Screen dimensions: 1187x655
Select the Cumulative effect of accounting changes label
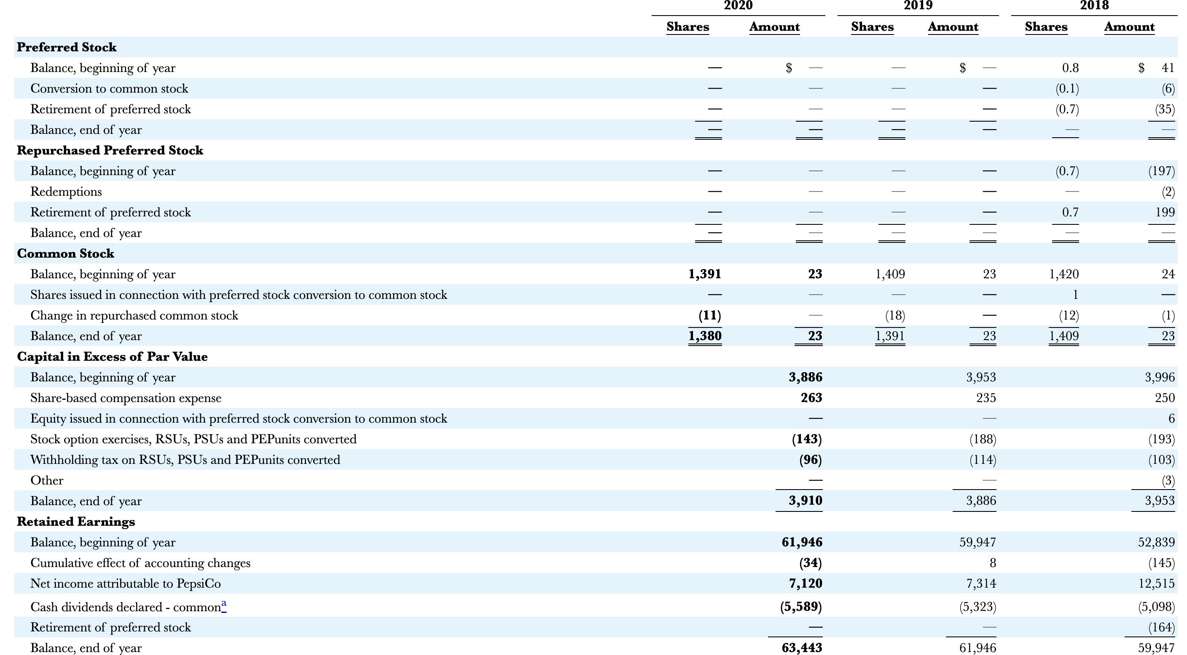pyautogui.click(x=140, y=562)
